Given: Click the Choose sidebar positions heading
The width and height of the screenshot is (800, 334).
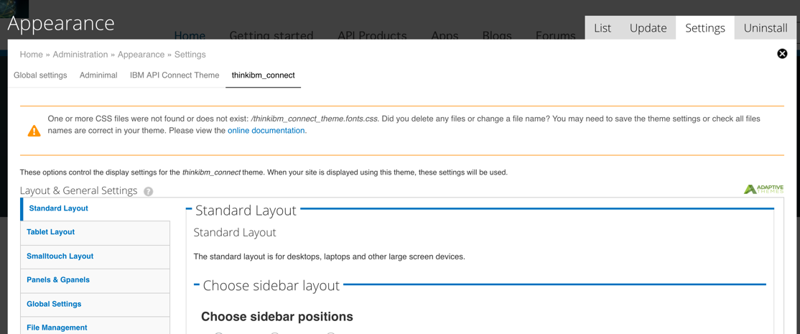Looking at the screenshot, I should click(x=277, y=317).
